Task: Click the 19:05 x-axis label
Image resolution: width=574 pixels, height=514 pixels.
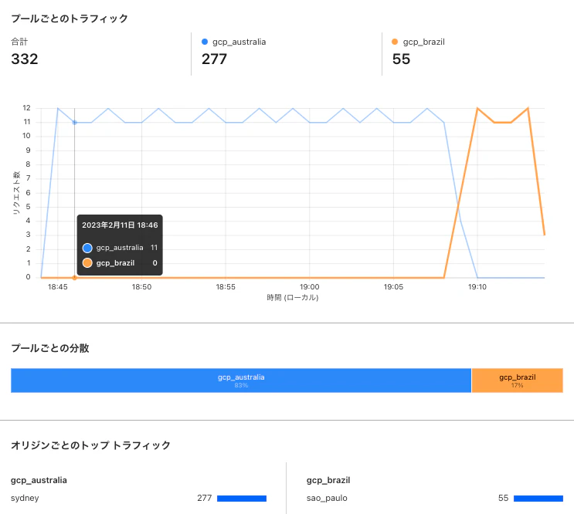Action: (393, 287)
